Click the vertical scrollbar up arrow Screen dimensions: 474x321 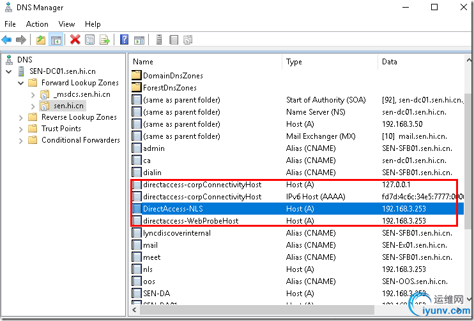click(x=468, y=61)
